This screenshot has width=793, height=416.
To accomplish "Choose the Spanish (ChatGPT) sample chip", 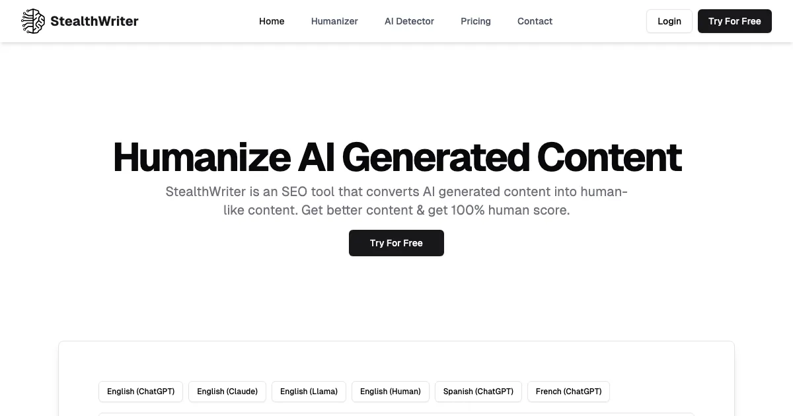I will click(x=478, y=392).
